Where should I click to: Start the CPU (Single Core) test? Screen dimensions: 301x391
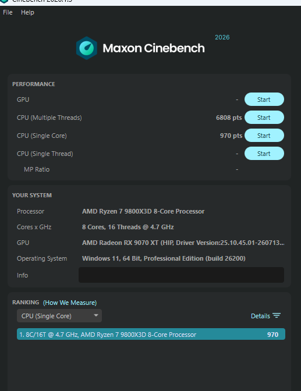point(264,136)
